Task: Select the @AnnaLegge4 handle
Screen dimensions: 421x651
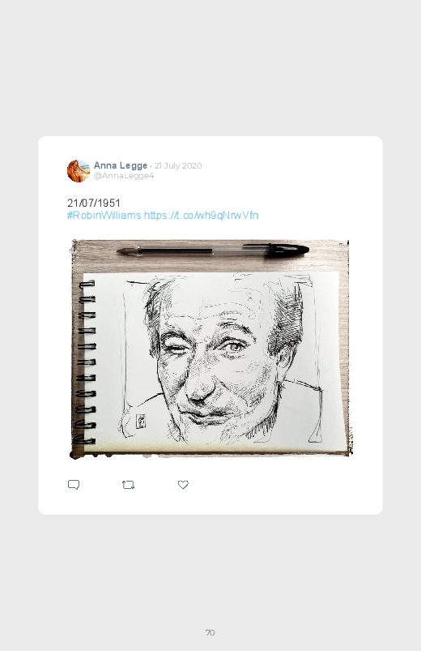Action: 124,176
